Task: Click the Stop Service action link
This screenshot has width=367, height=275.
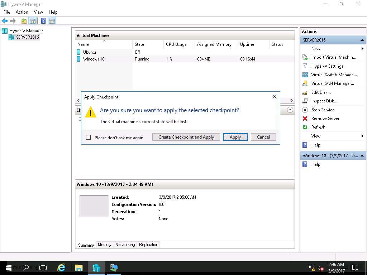Action: coord(323,110)
